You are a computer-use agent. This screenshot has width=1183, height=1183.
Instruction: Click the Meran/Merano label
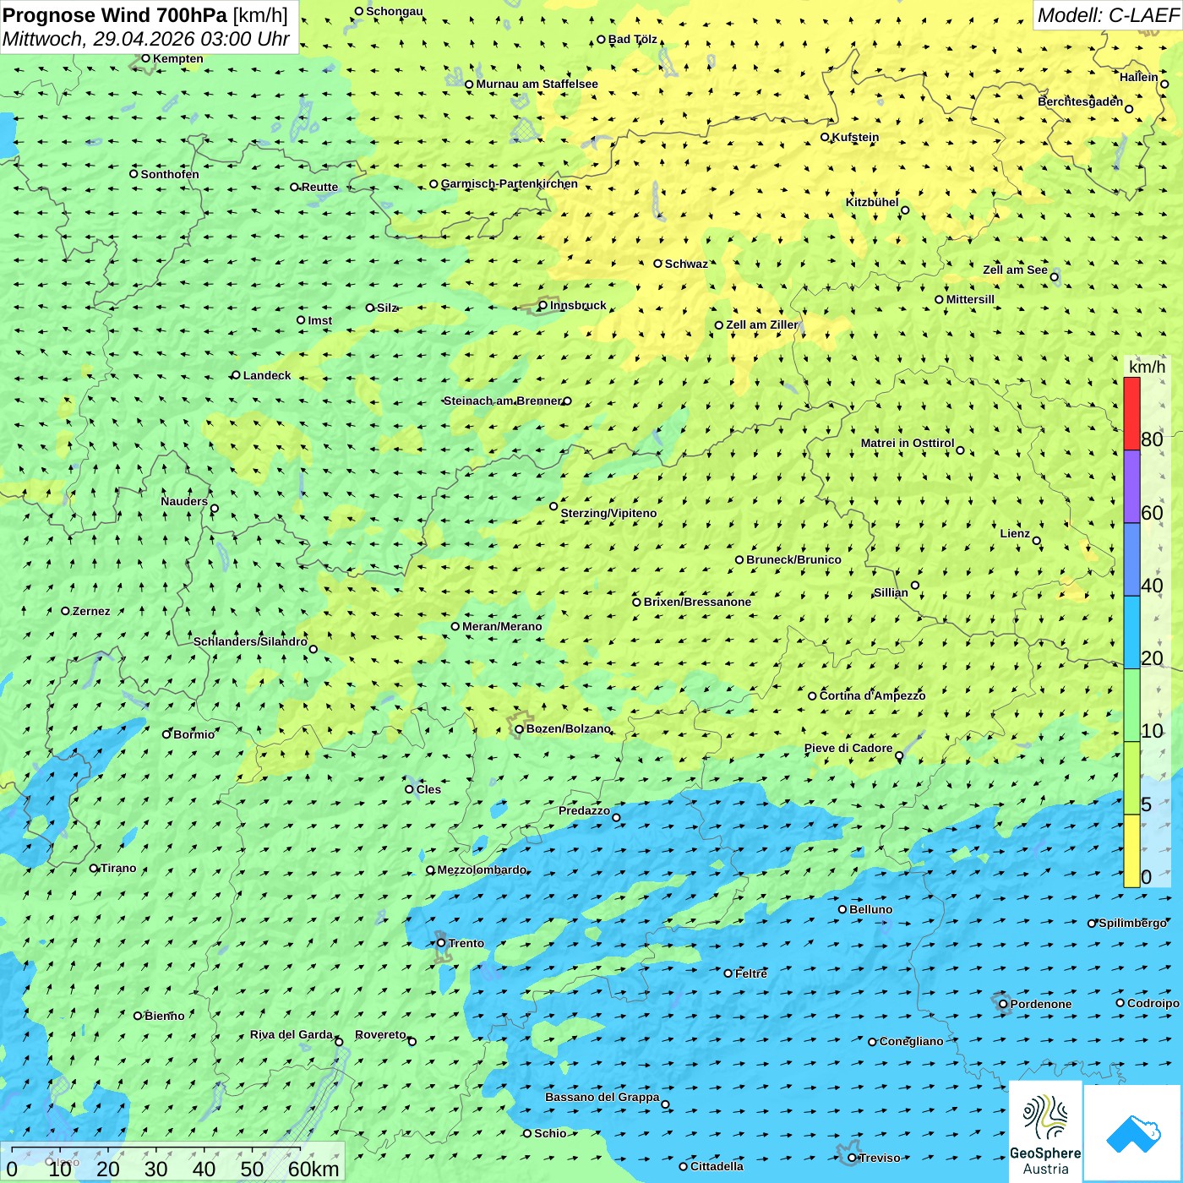point(502,626)
